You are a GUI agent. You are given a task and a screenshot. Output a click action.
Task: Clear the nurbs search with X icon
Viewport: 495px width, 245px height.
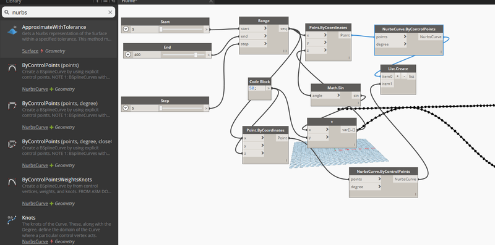point(110,12)
